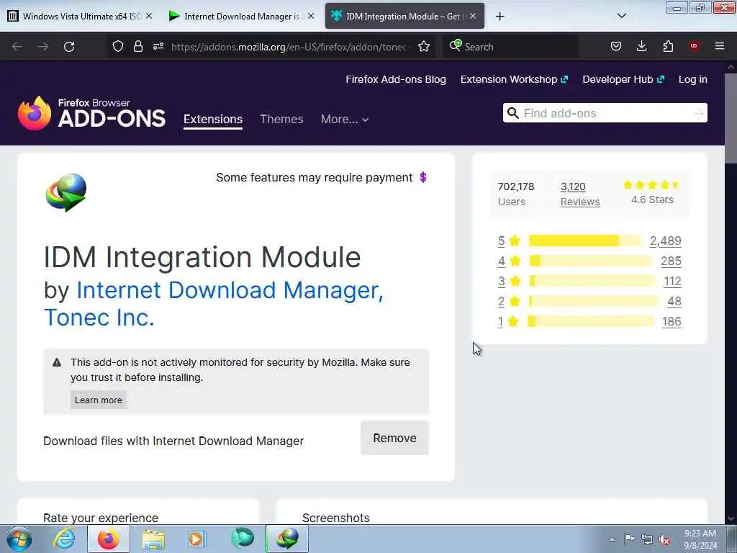This screenshot has height=553, width=737.
Task: Open the Firefox Add-ons Blog link
Action: [x=396, y=79]
